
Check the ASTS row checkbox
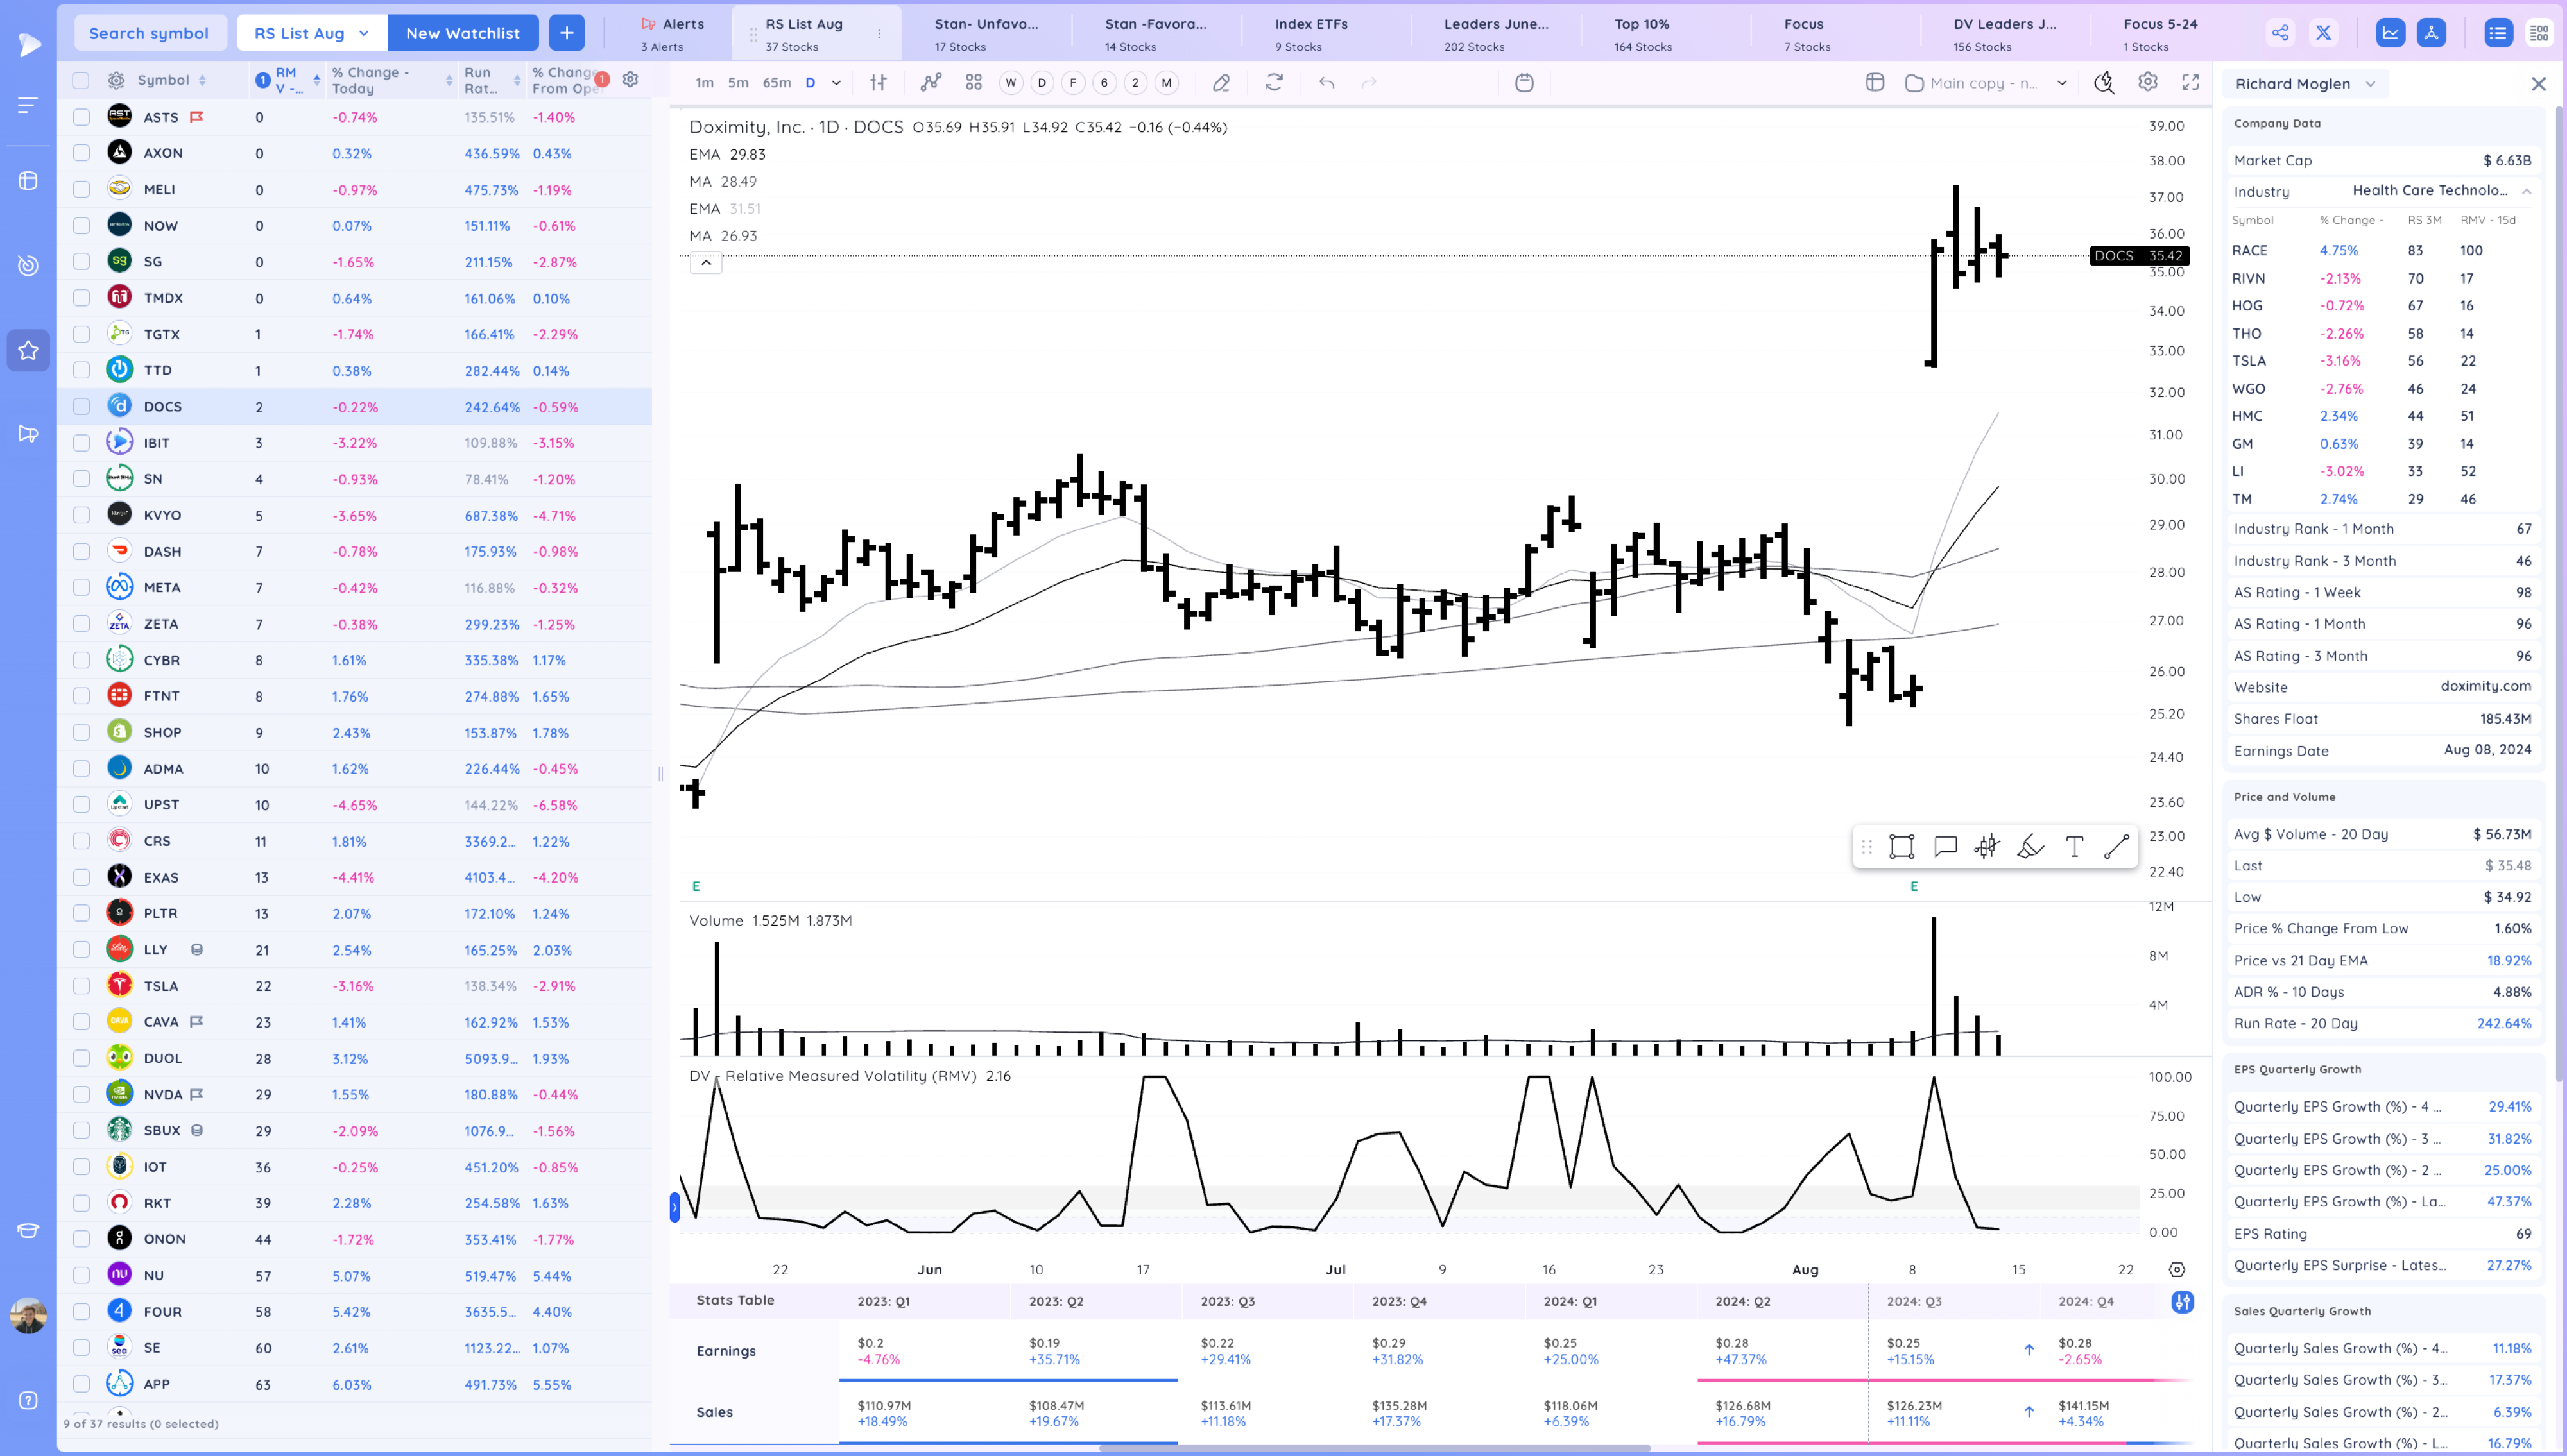pos(81,117)
